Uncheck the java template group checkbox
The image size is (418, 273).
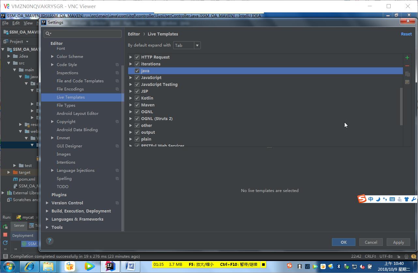[137, 71]
